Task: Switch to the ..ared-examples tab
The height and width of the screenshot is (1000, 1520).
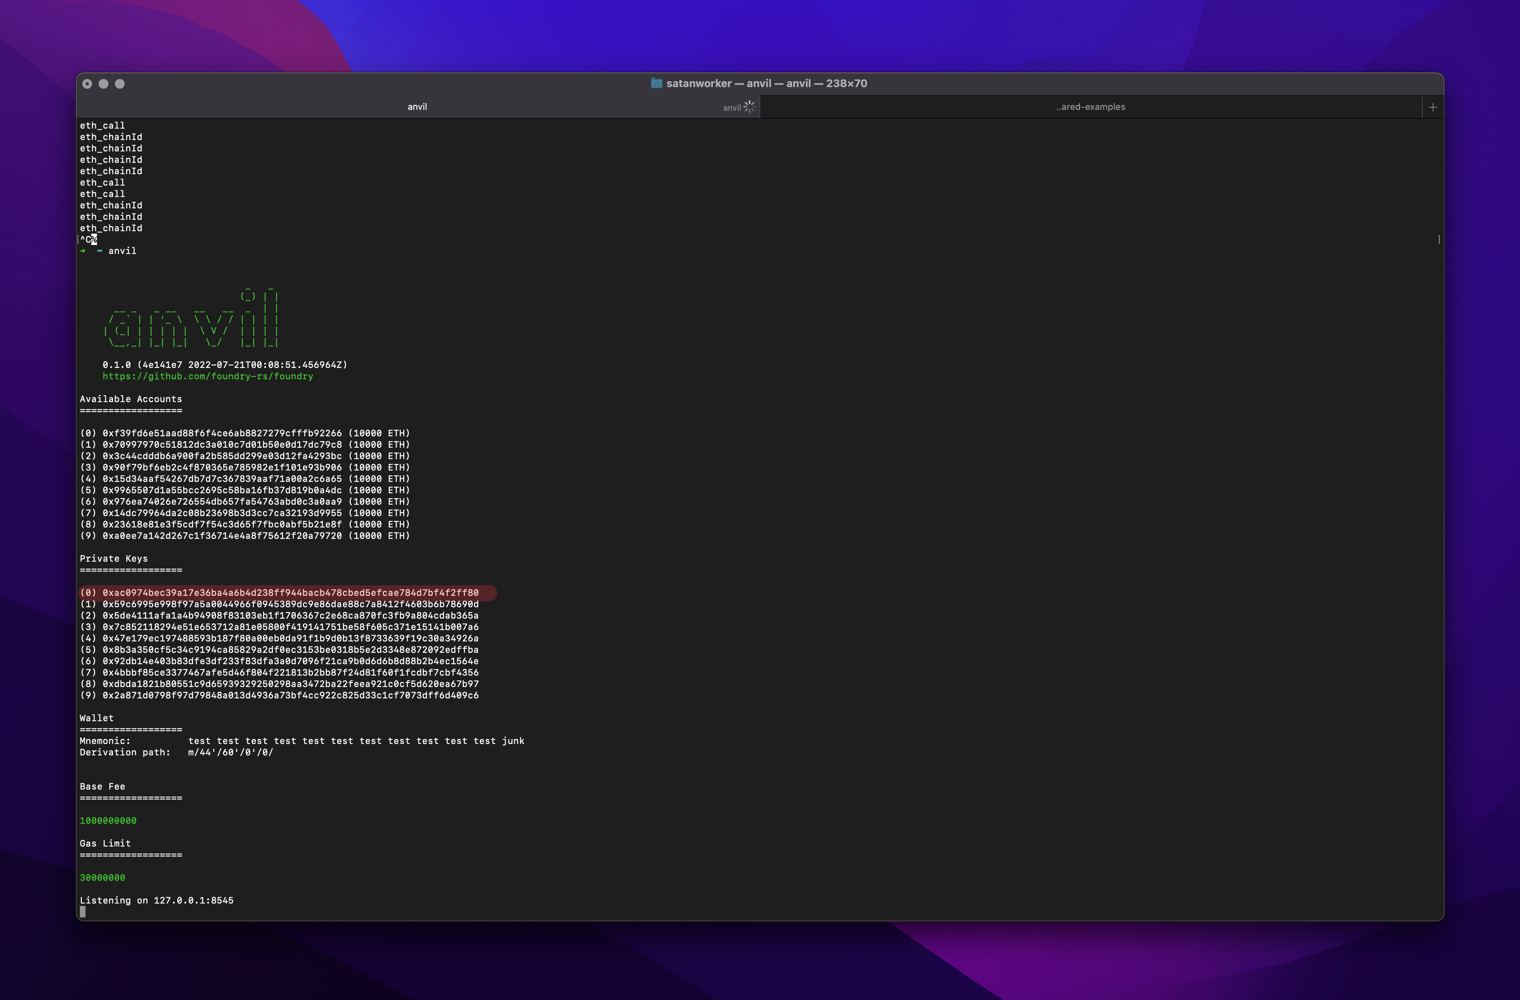Action: (1090, 107)
